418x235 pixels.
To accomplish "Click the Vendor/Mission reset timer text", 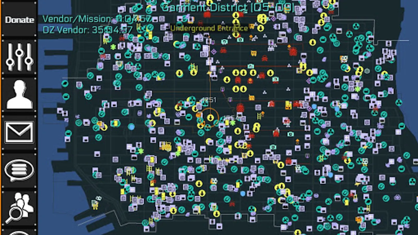I will pos(97,19).
